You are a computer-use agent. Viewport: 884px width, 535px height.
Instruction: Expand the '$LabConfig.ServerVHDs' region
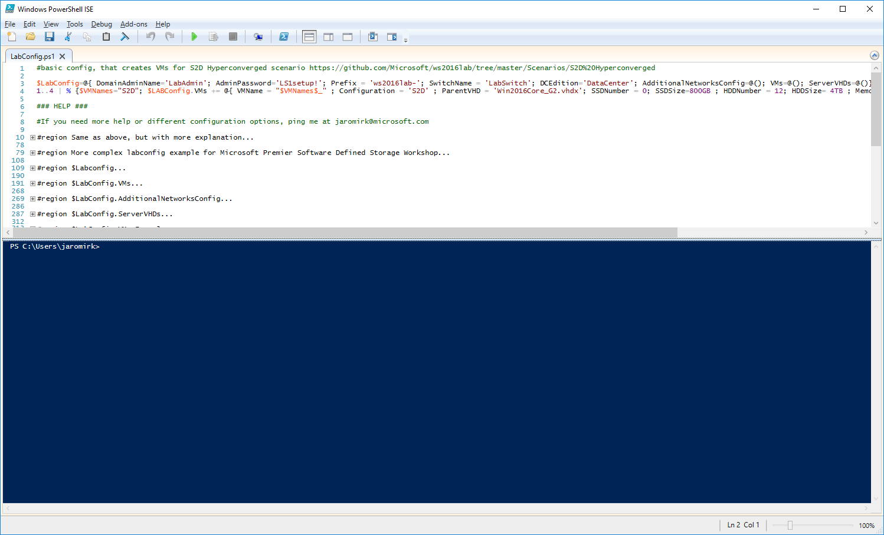pyautogui.click(x=33, y=214)
